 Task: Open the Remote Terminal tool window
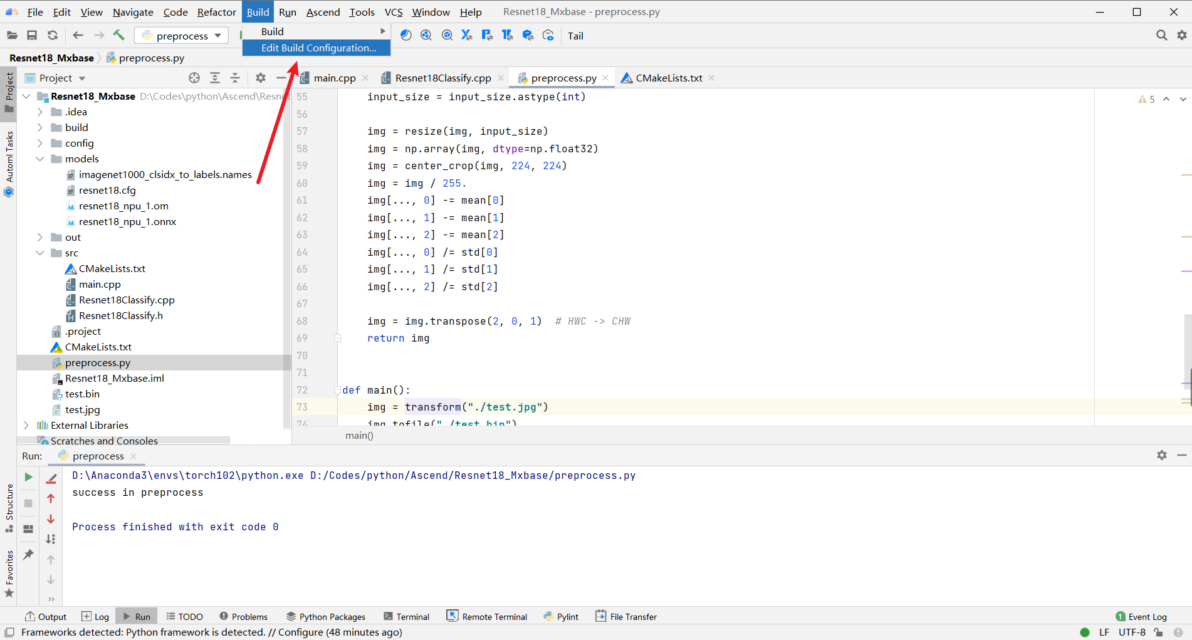click(x=487, y=617)
